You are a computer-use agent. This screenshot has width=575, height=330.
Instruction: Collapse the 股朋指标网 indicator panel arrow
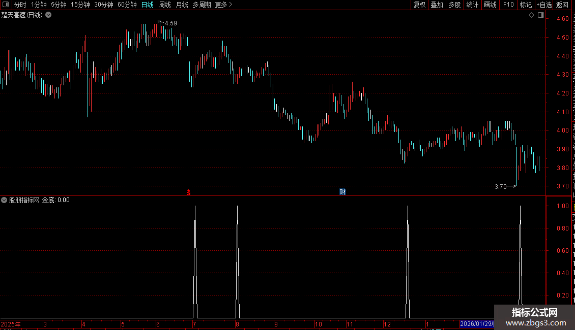[x=4, y=200]
